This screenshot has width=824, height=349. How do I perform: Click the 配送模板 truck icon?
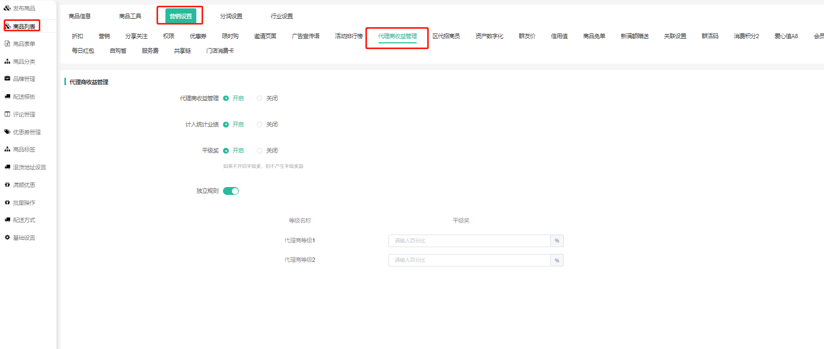tap(7, 97)
